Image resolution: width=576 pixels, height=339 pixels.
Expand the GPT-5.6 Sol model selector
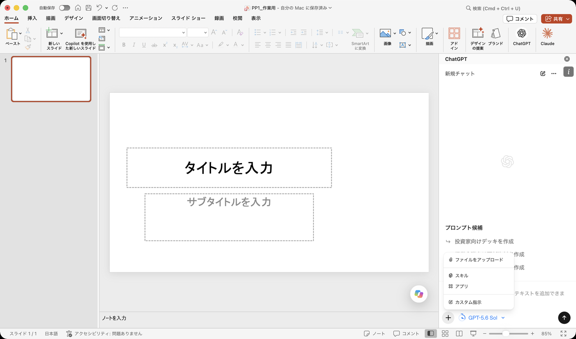pos(482,318)
